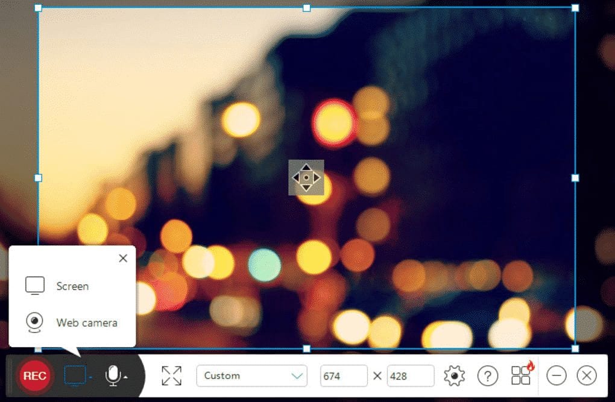Click the top-center edge resize handle

(x=307, y=8)
